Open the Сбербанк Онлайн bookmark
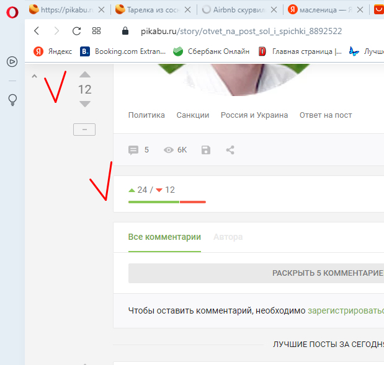 pos(211,51)
